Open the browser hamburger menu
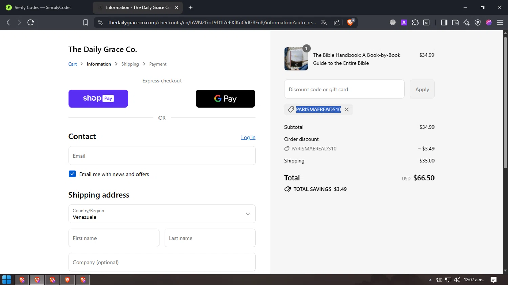This screenshot has width=508, height=285. 500,22
